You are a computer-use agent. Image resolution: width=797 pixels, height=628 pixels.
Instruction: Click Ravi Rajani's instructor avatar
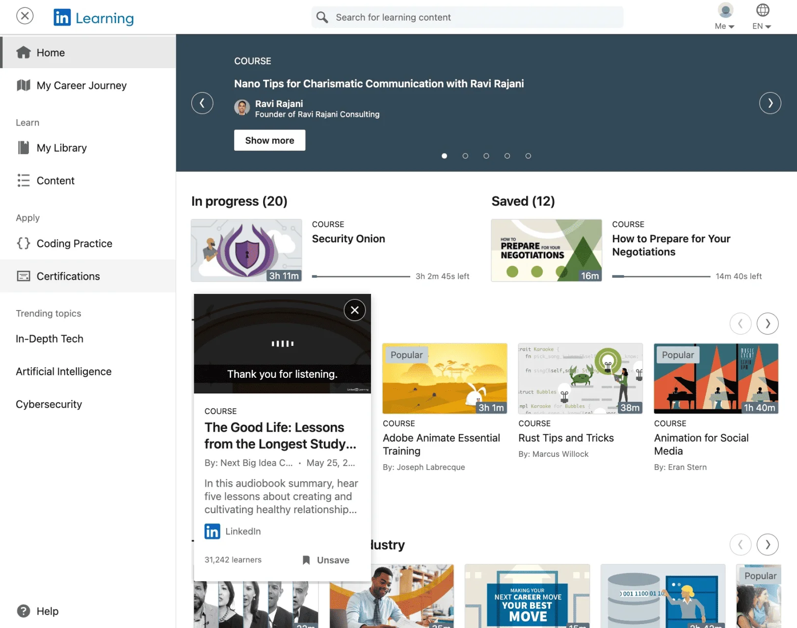[x=242, y=107]
